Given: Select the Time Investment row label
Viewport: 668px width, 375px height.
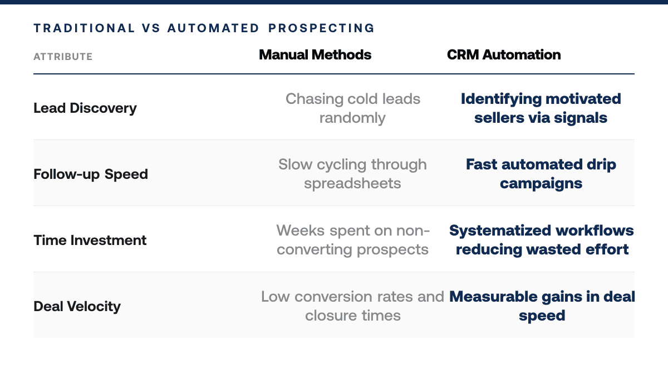Looking at the screenshot, I should click(x=90, y=240).
